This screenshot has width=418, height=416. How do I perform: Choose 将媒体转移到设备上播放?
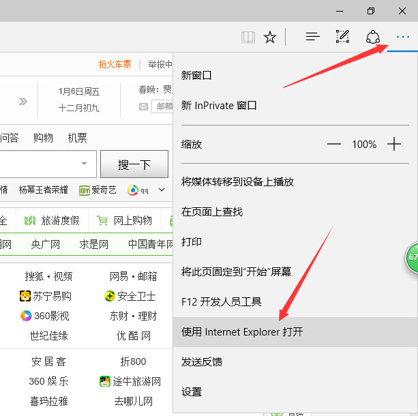[295, 182]
